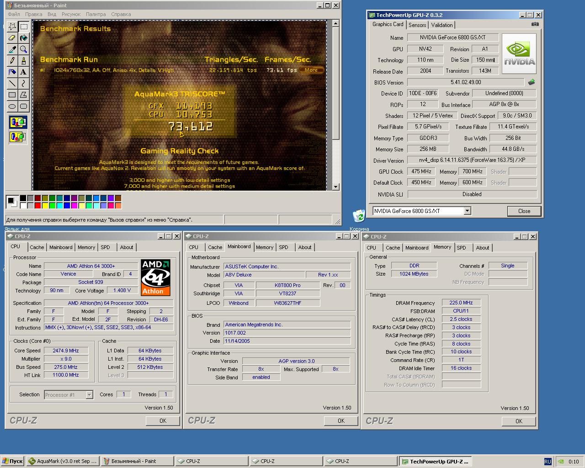Image resolution: width=585 pixels, height=468 pixels.
Task: Click the Core Speed 2474.9 MHz value
Action: [x=66, y=351]
